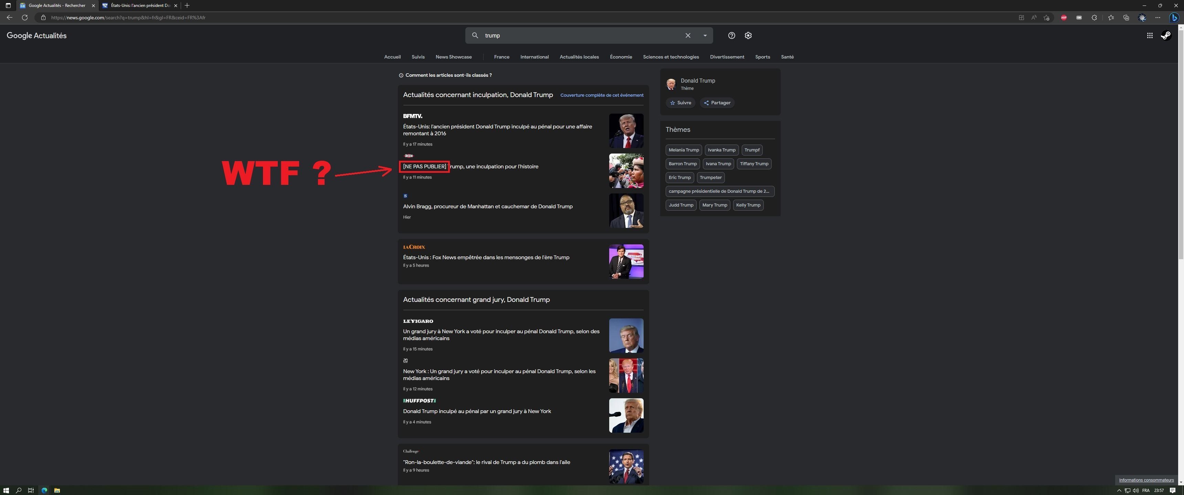Open the Suivis section

418,57
